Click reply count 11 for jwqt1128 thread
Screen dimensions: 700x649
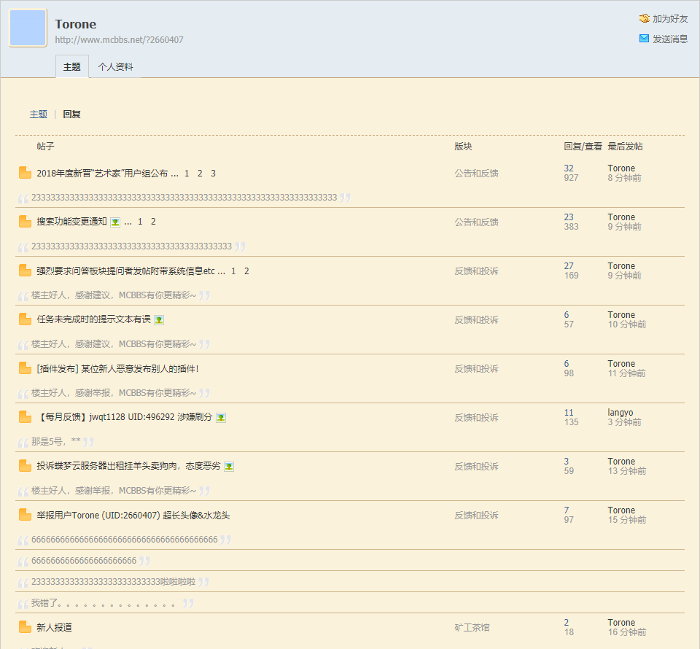point(569,413)
